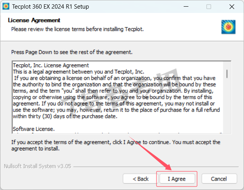
Task: Click the Tecplot logo in the header
Action: pos(228,27)
